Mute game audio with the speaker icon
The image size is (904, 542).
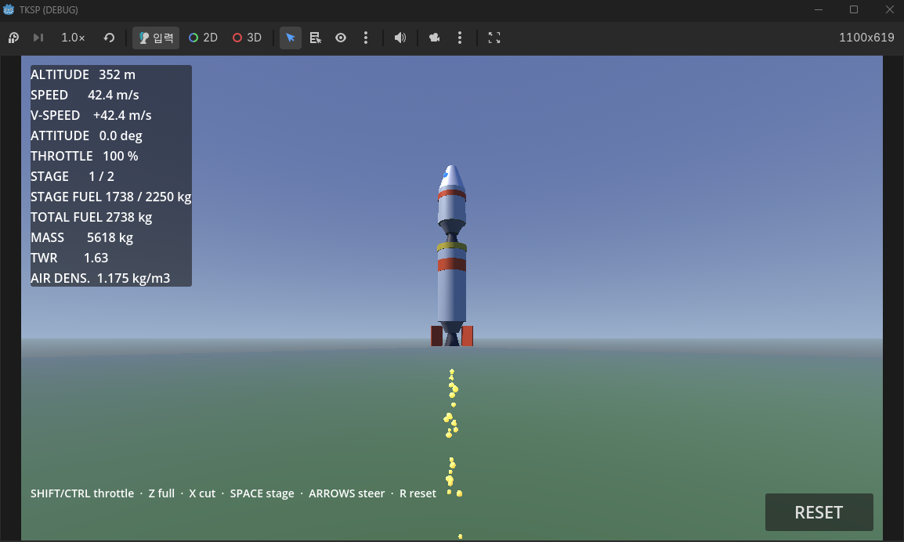tap(400, 38)
